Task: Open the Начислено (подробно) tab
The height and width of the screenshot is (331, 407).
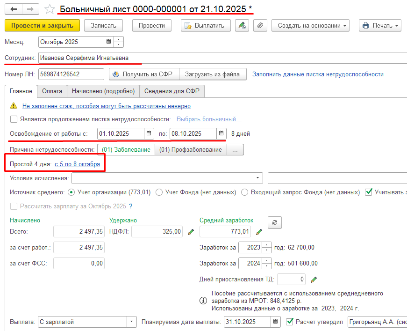Action: (103, 91)
